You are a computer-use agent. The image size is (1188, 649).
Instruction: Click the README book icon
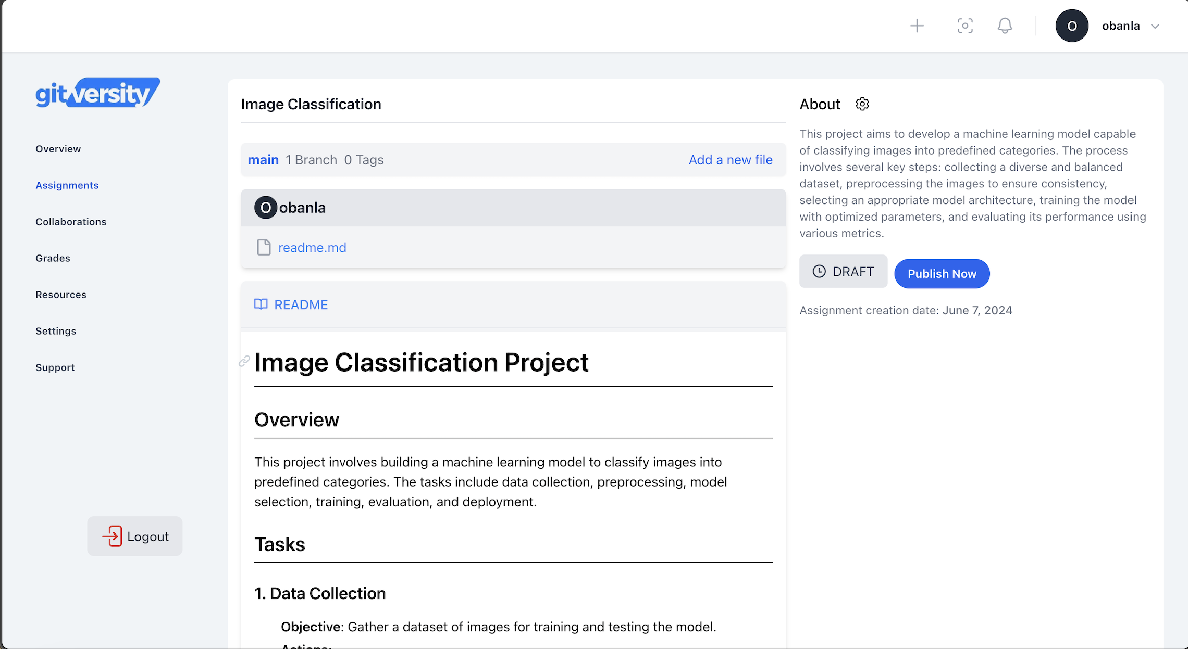tap(261, 304)
